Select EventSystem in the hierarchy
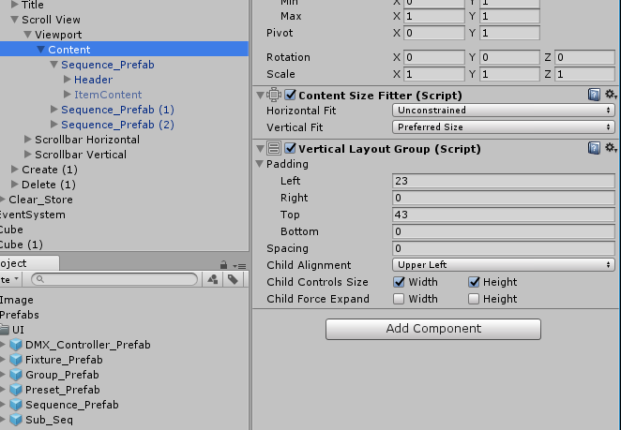Viewport: 621px width, 430px height. 33,215
